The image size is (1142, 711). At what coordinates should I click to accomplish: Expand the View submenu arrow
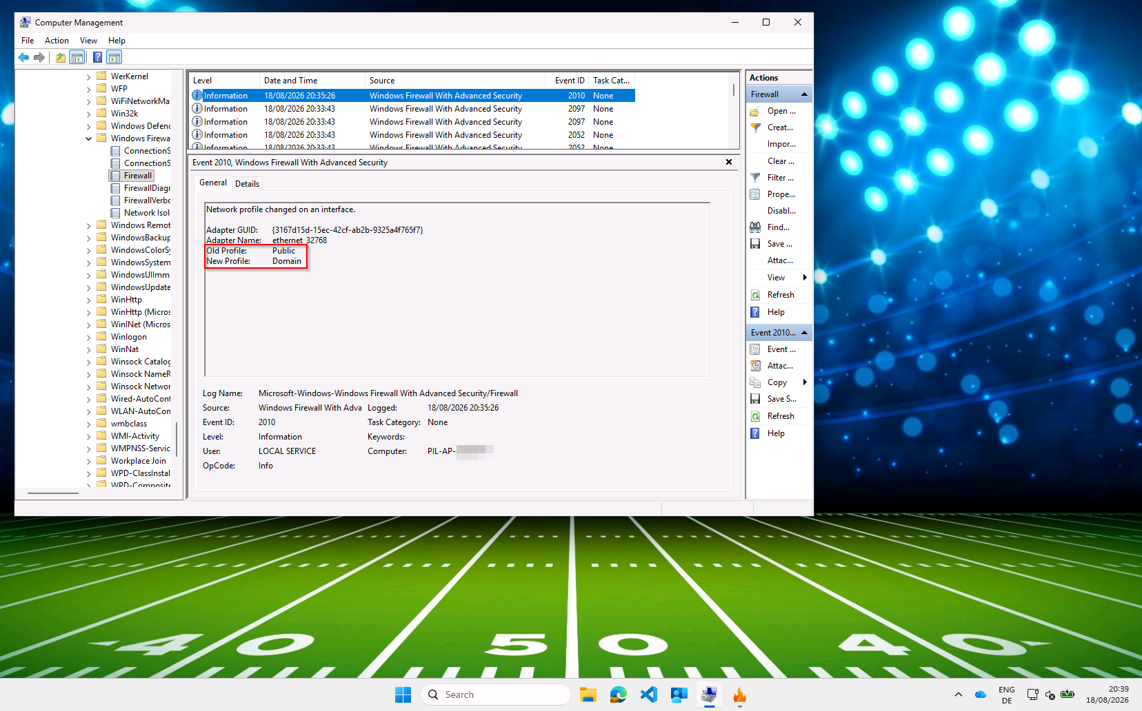click(805, 278)
